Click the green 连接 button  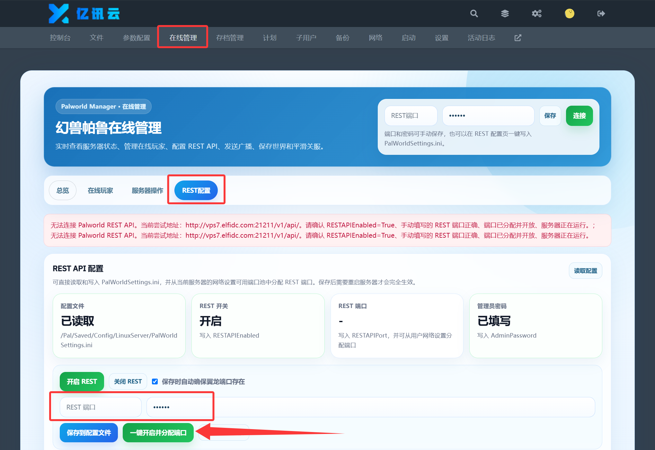(x=579, y=116)
